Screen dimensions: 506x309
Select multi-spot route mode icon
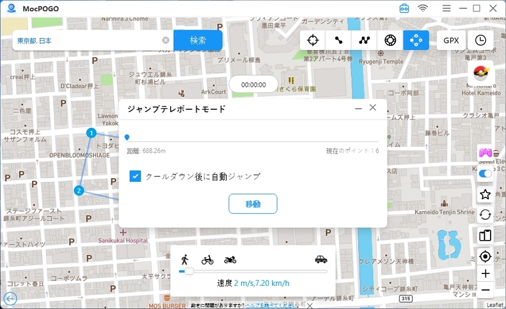tap(364, 40)
